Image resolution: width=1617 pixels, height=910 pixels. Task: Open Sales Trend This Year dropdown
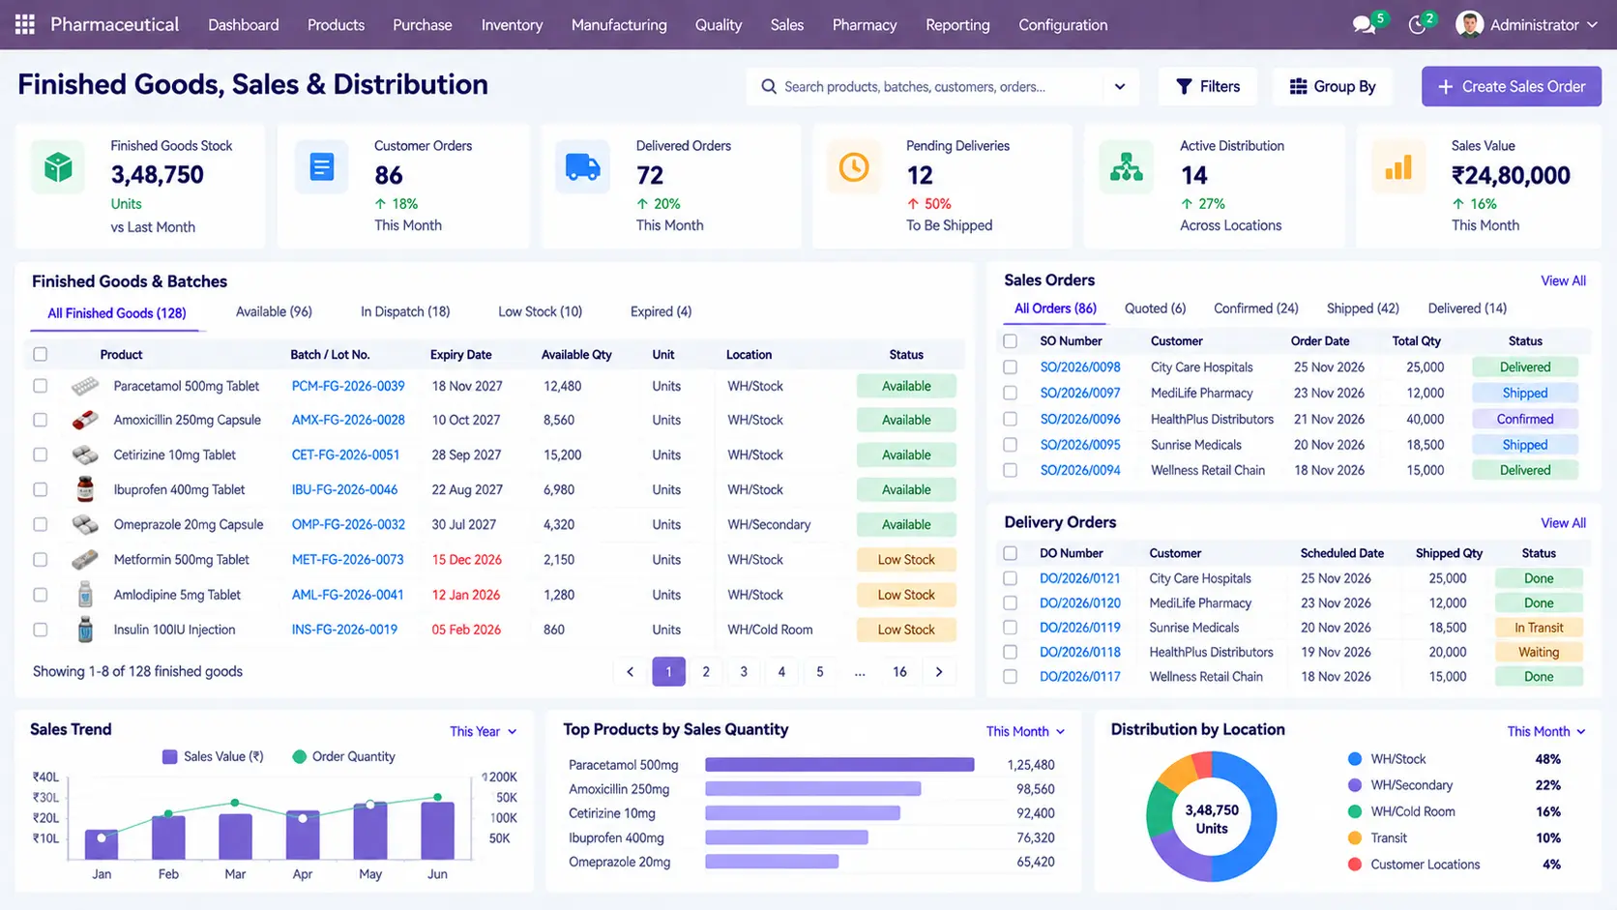pos(483,731)
